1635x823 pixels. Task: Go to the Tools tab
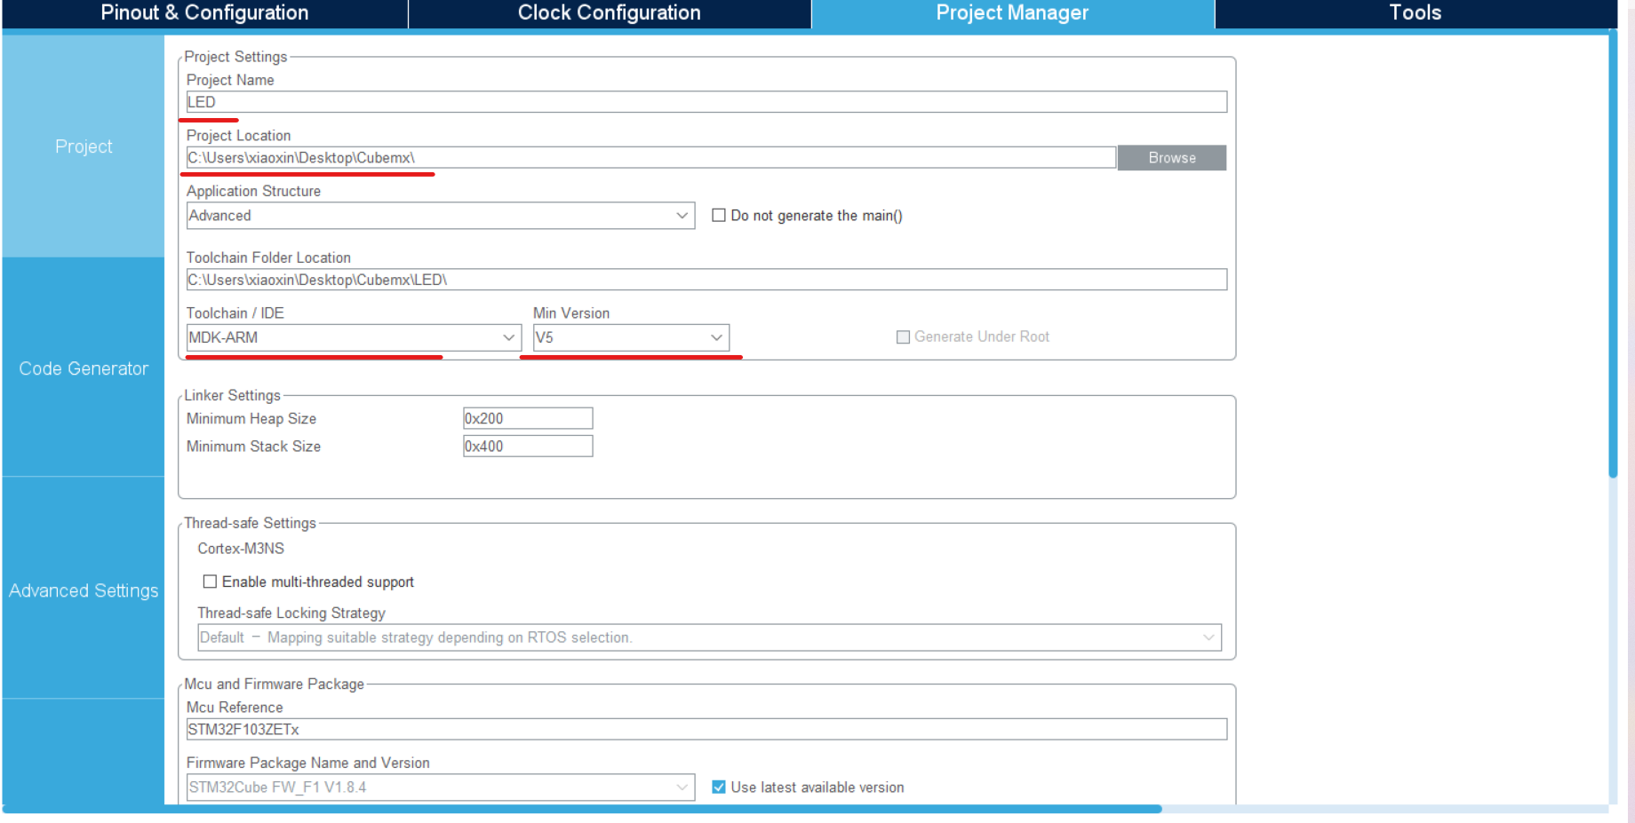1416,13
